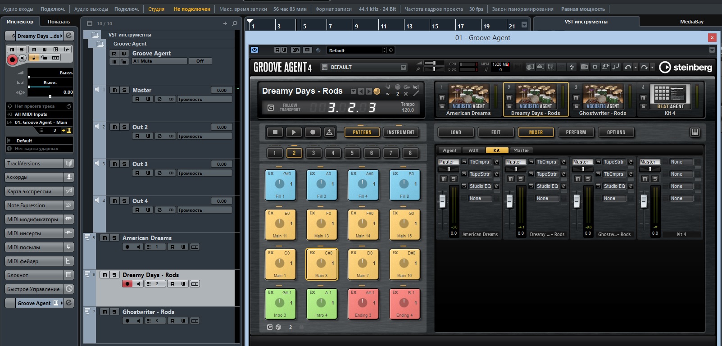Toggle the plugin power bypass button
This screenshot has width=722, height=346.
[254, 50]
